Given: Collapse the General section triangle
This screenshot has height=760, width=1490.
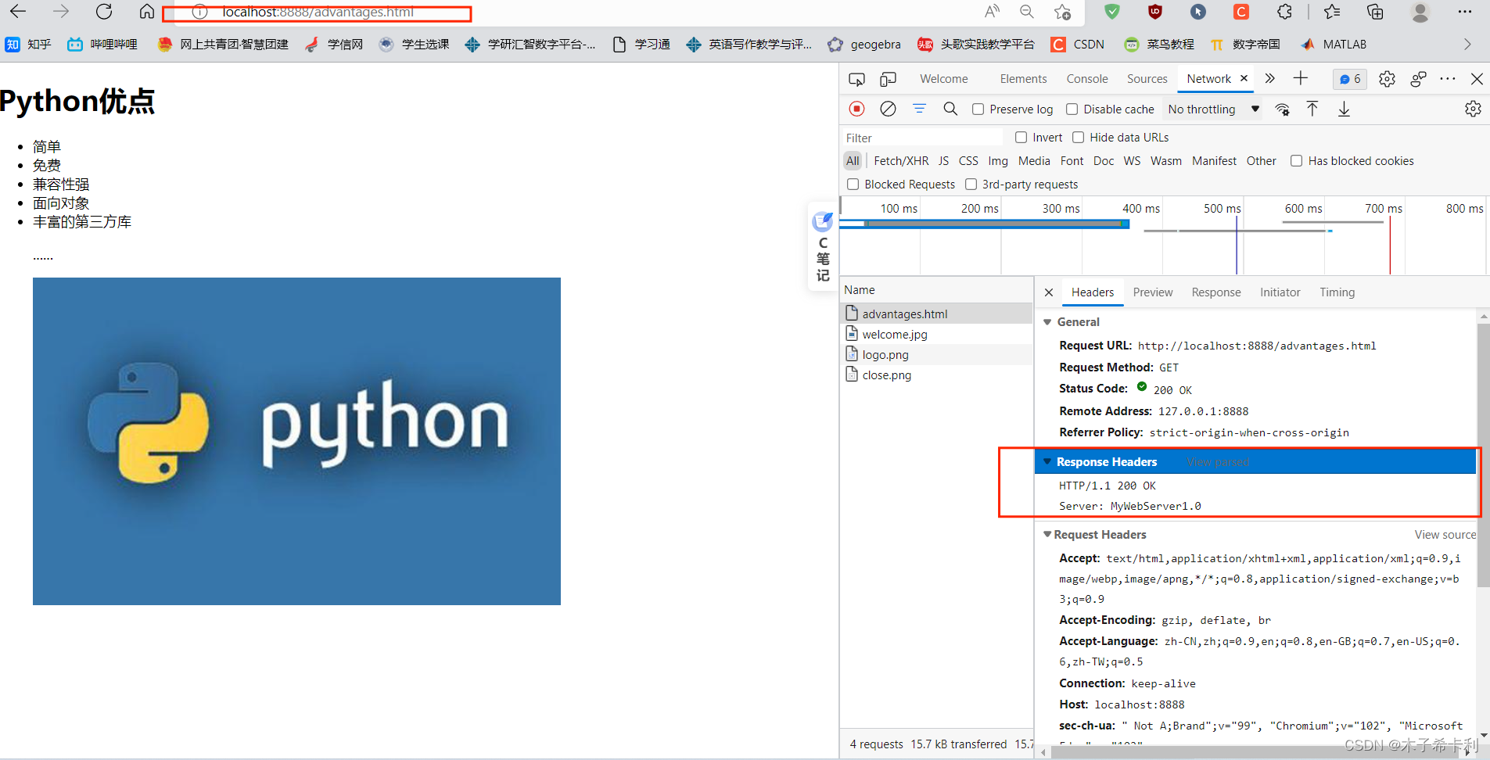Looking at the screenshot, I should coord(1047,322).
